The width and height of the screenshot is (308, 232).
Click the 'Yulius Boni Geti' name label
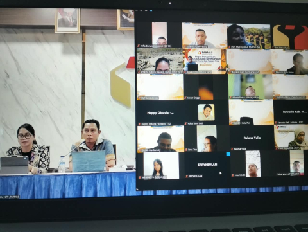pos(195,123)
